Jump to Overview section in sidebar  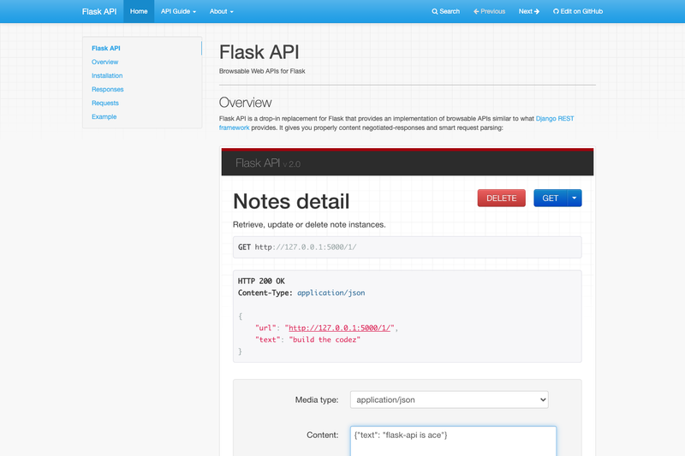pyautogui.click(x=104, y=62)
